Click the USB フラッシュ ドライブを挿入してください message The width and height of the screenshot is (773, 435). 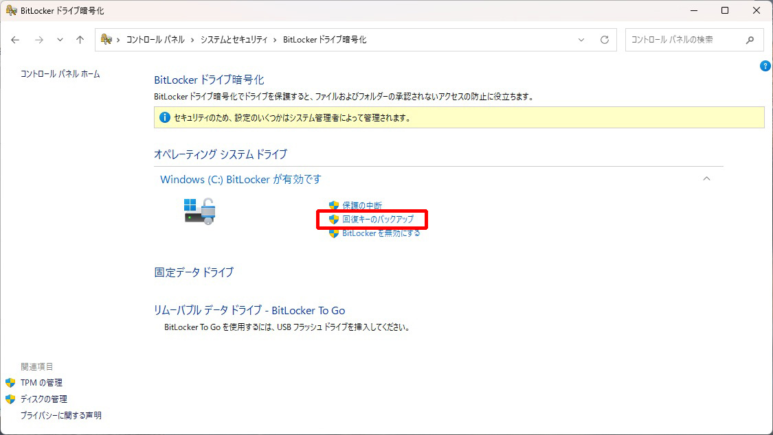pyautogui.click(x=287, y=327)
